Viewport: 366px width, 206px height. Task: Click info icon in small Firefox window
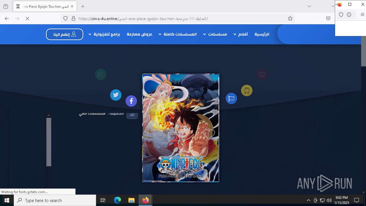(x=349, y=15)
